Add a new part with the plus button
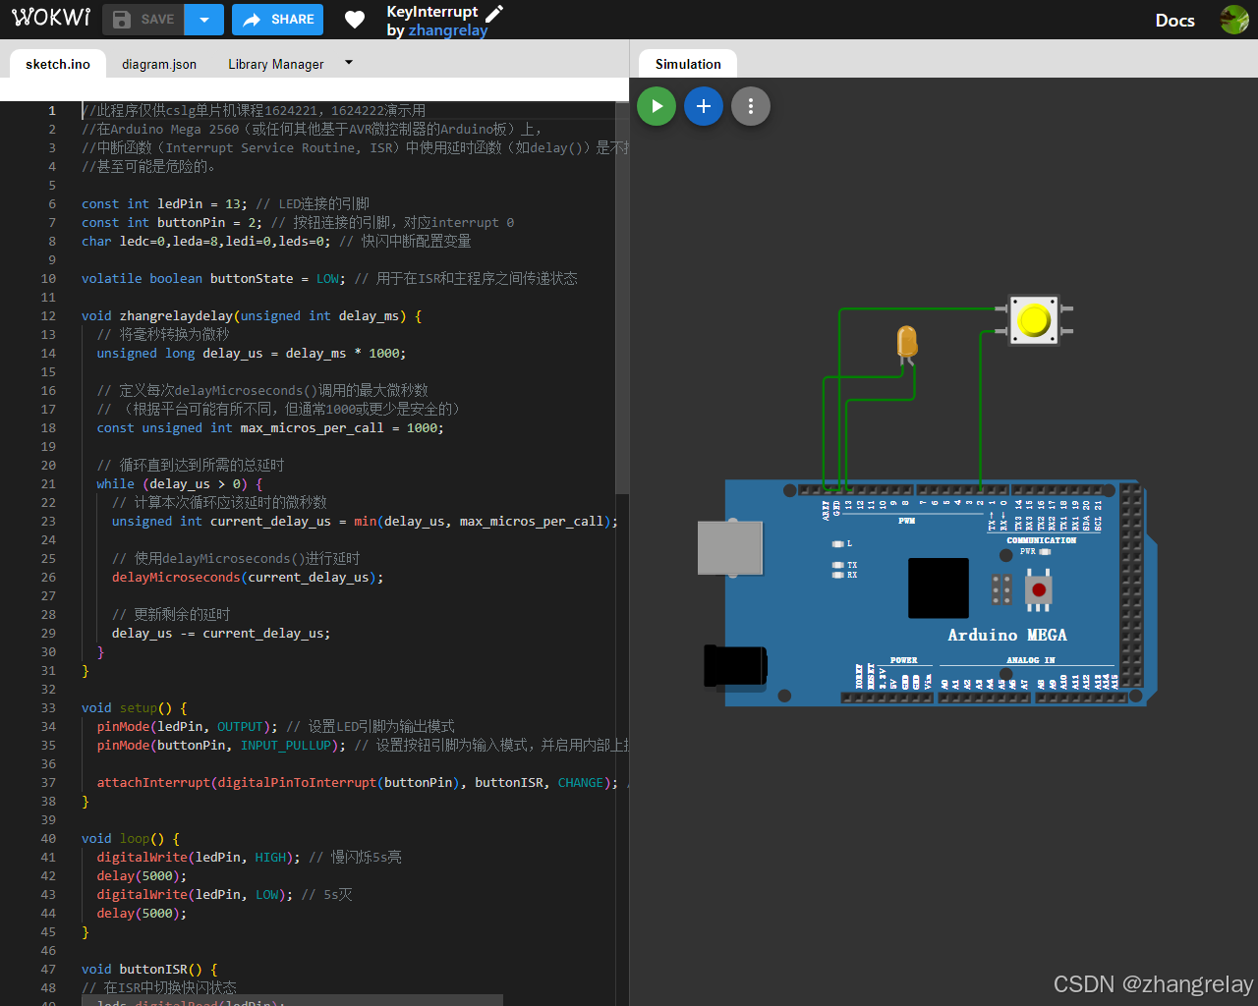The width and height of the screenshot is (1258, 1006). point(704,106)
